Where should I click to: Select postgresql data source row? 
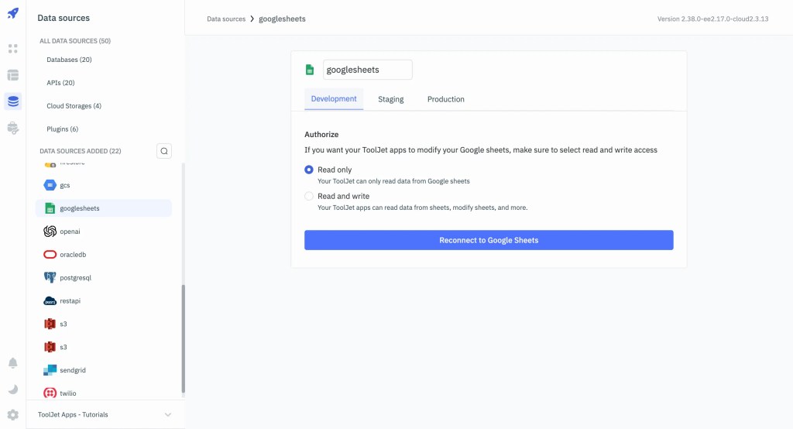[104, 278]
